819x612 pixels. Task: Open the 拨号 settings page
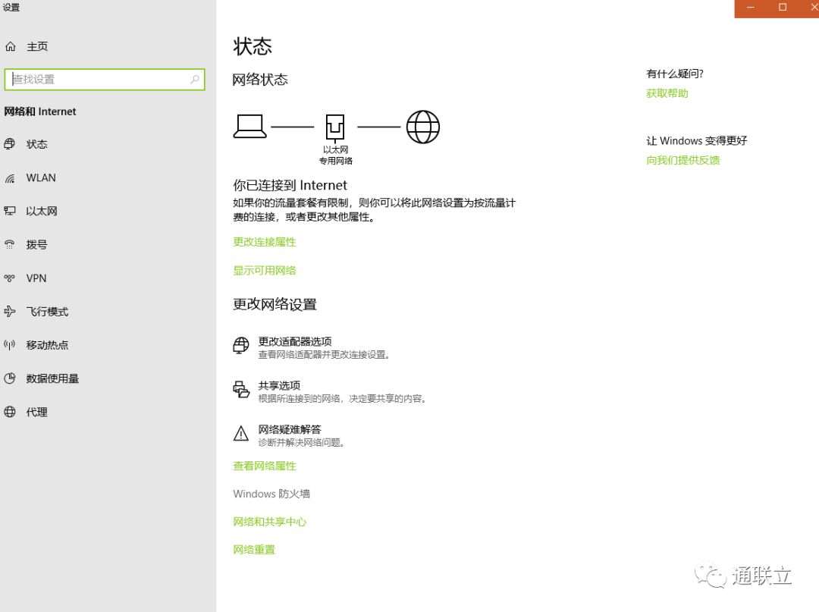click(36, 244)
